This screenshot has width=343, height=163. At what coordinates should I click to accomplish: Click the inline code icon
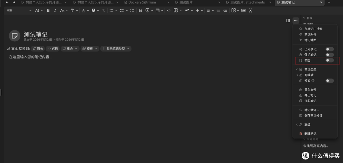pyautogui.click(x=168, y=10)
